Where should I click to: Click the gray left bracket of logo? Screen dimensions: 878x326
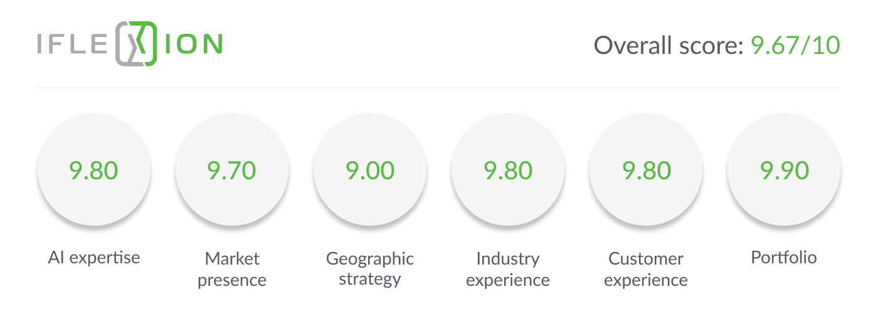[x=120, y=45]
